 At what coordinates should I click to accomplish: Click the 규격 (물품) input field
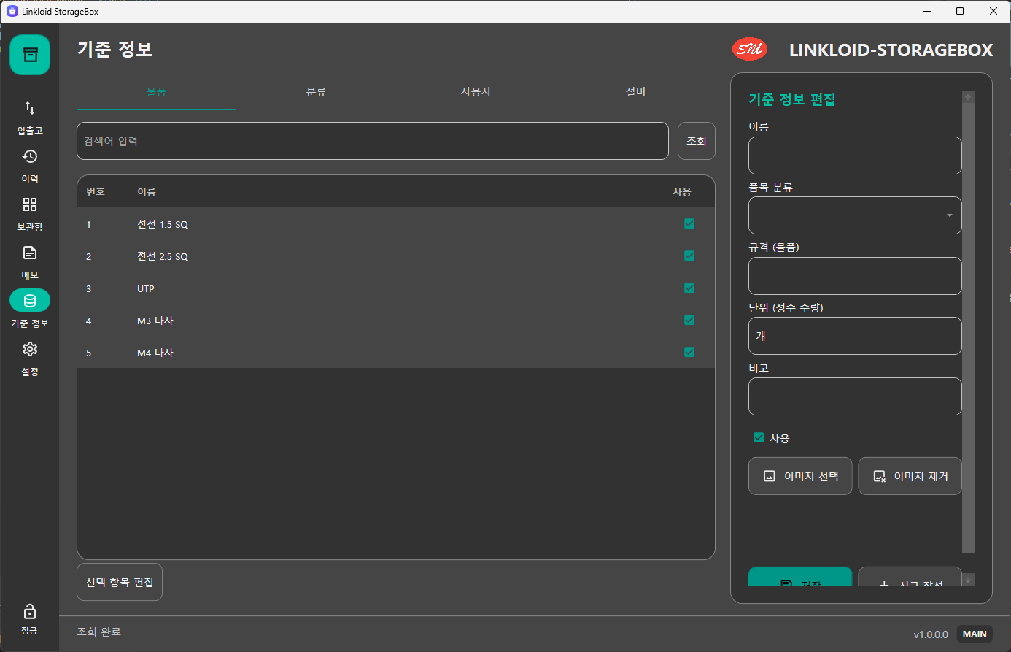click(855, 276)
